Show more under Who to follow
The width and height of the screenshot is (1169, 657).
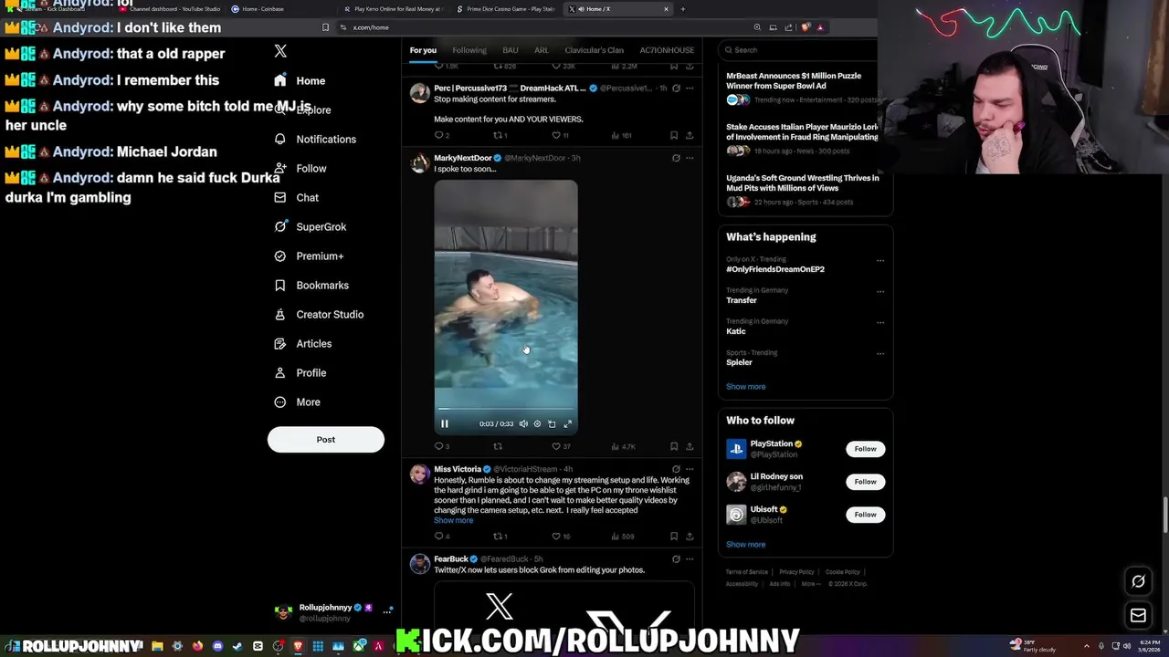coord(745,544)
